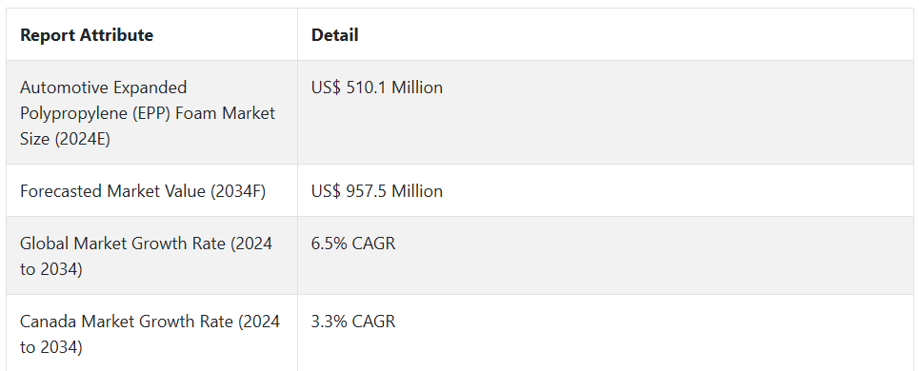This screenshot has width=919, height=371.
Task: Click the (2034F) text in the table
Action: click(238, 191)
